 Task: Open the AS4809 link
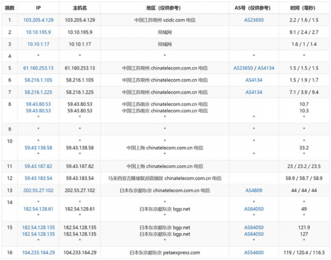point(254,191)
